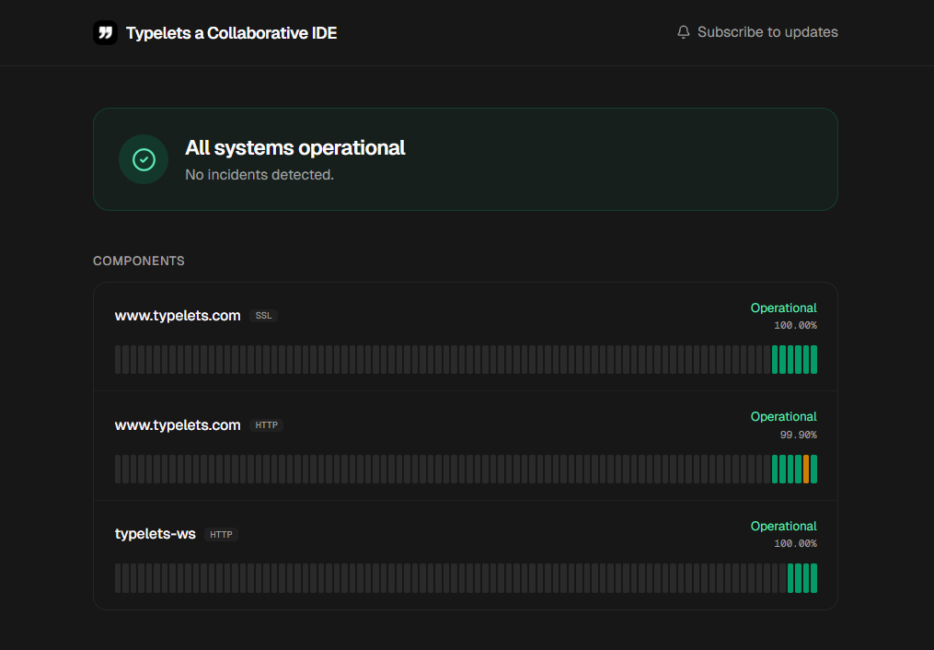Click the last green bar on SSL row
Viewport: 934px width, 650px height.
click(x=813, y=360)
